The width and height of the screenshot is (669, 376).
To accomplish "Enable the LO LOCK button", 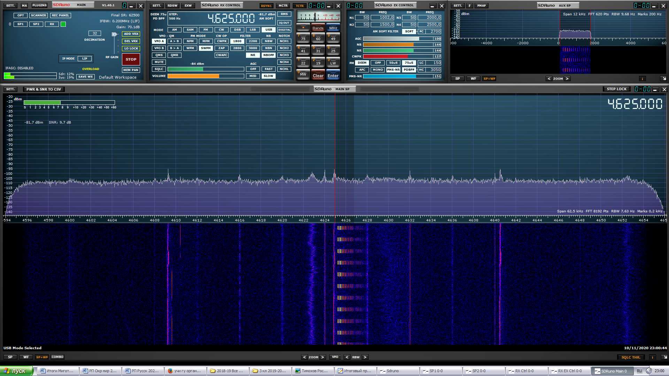I will 131,48.
